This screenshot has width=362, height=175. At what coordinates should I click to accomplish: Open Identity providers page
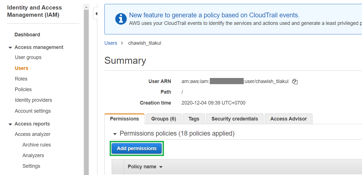click(x=33, y=100)
